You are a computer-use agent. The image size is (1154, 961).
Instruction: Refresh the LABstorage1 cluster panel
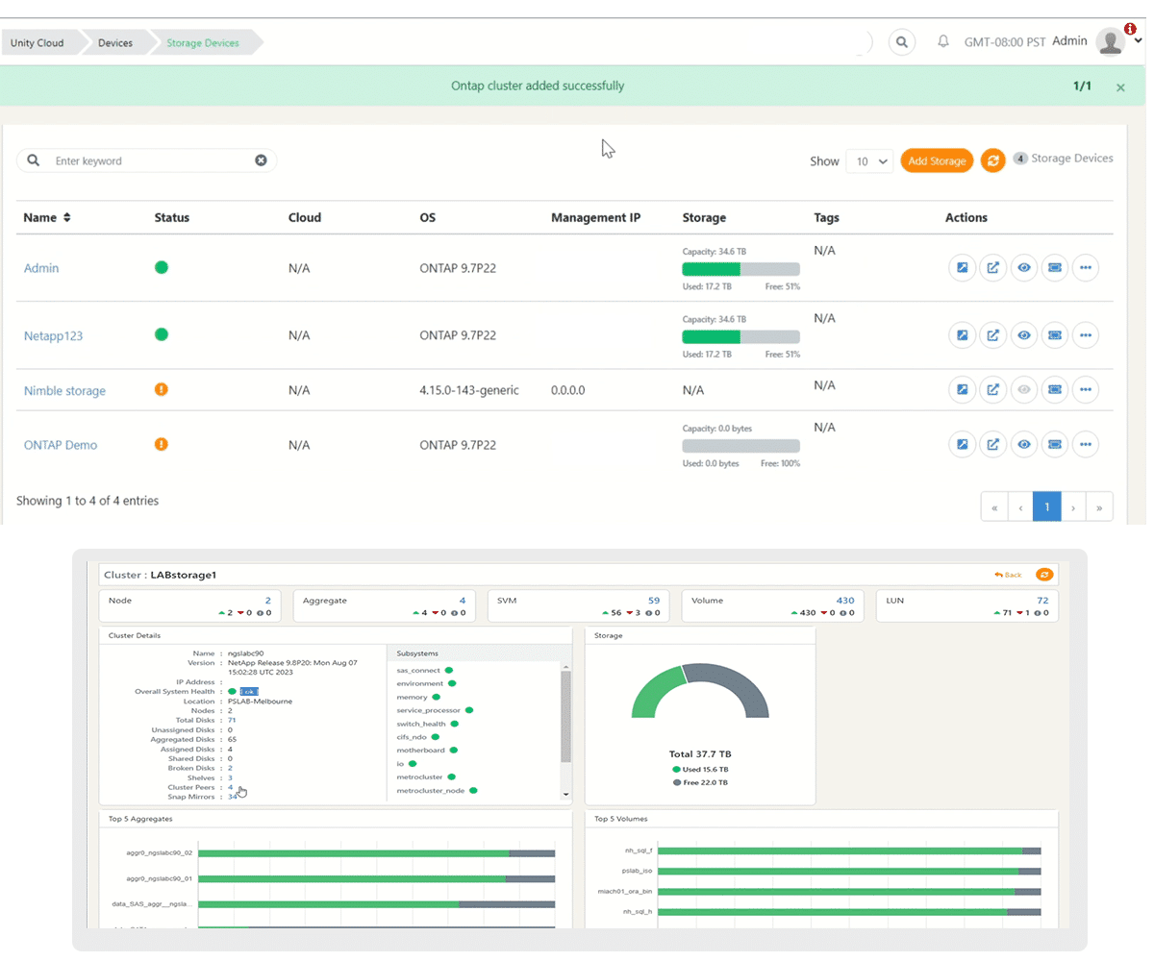point(1045,574)
